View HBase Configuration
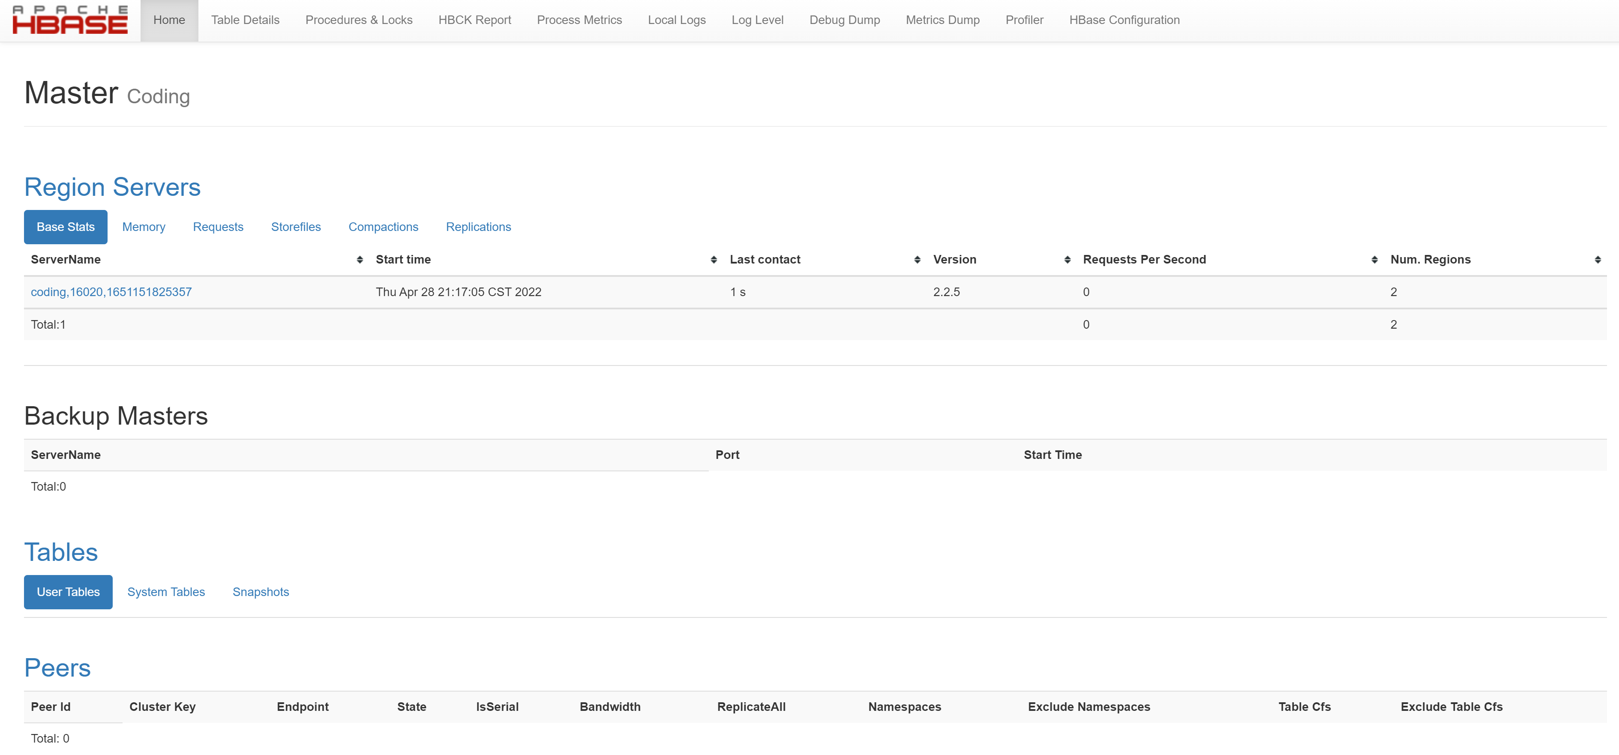 [x=1124, y=20]
